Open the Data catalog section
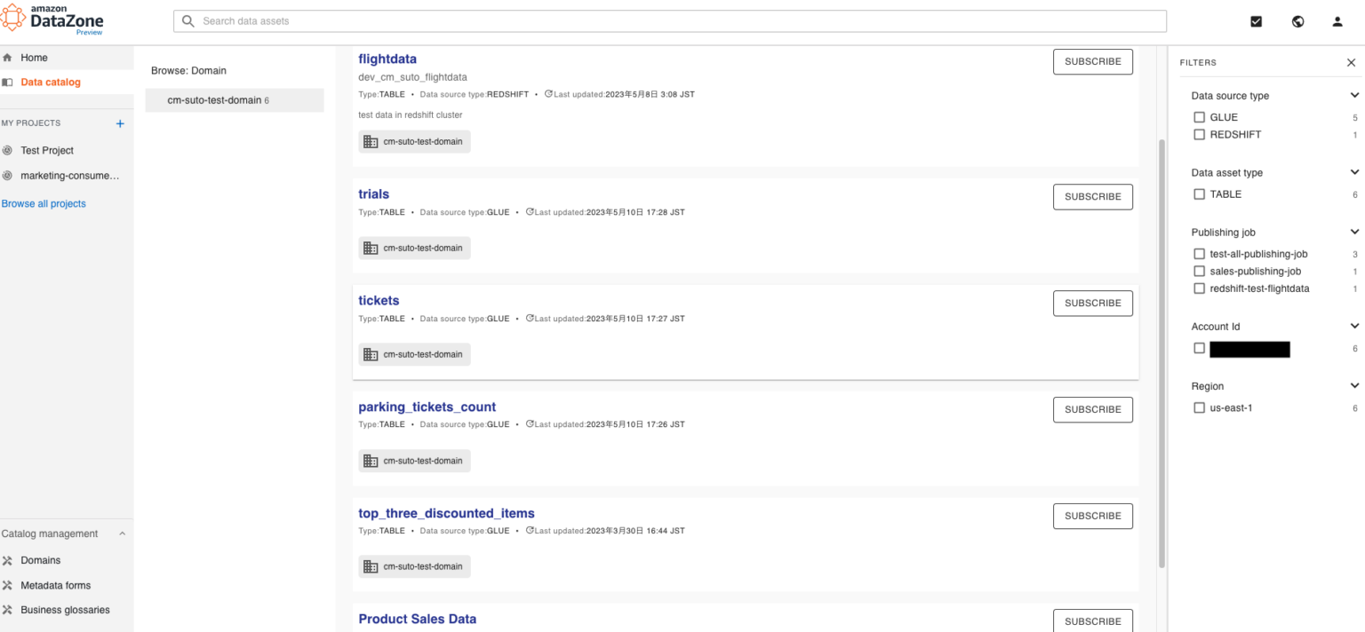 tap(52, 82)
